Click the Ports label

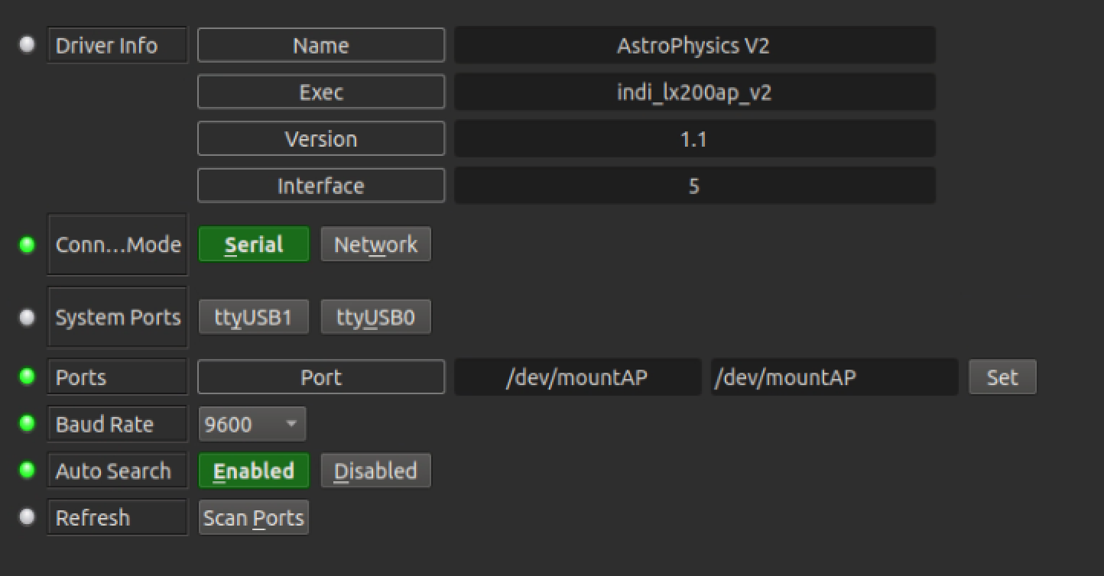pos(118,377)
